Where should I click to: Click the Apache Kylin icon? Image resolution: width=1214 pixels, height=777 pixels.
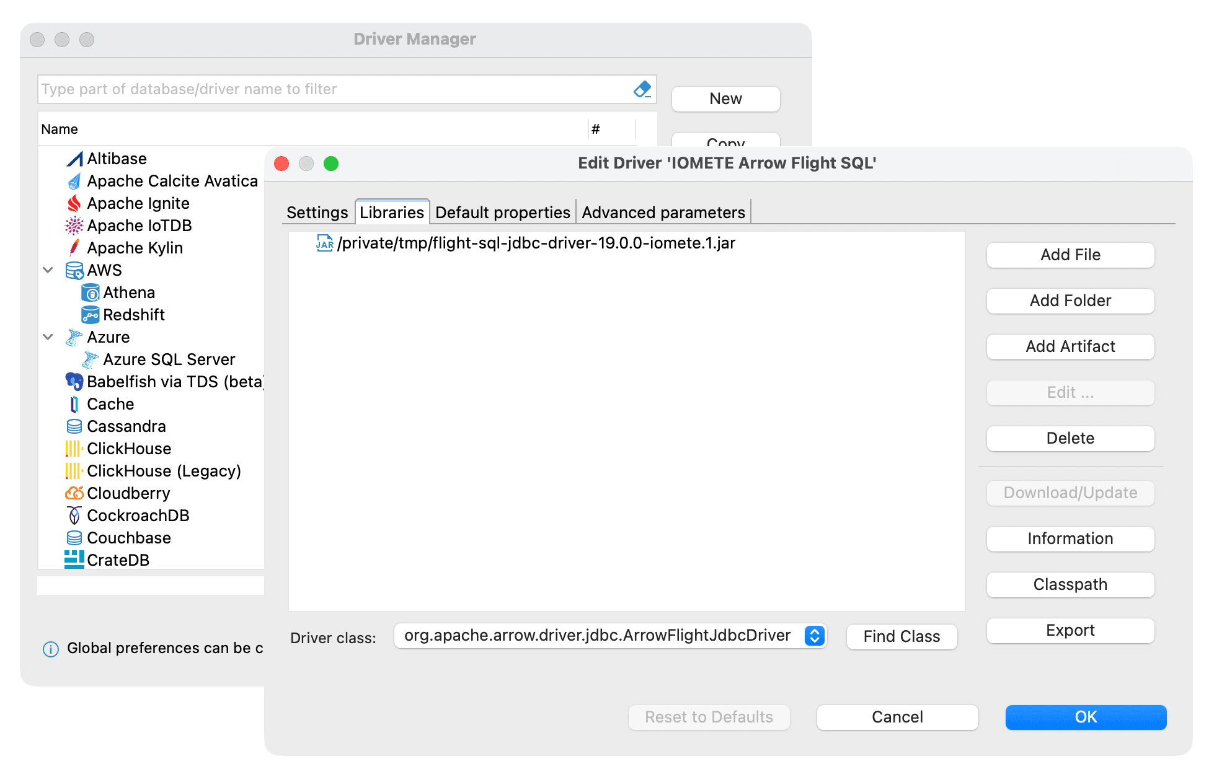point(74,248)
